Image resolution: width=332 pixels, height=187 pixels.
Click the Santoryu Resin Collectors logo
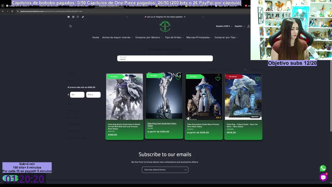point(165,26)
